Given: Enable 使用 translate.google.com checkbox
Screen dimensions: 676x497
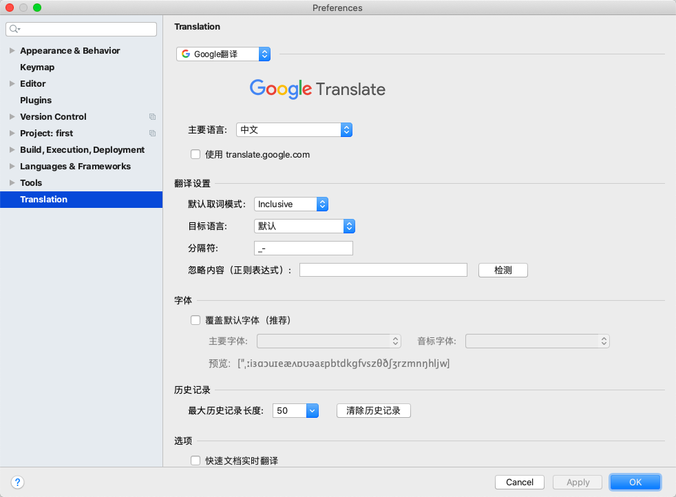Looking at the screenshot, I should click(x=196, y=154).
